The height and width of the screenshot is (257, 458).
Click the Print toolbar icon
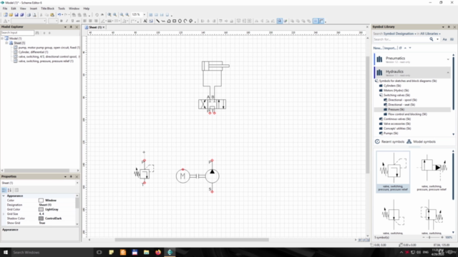click(x=29, y=14)
